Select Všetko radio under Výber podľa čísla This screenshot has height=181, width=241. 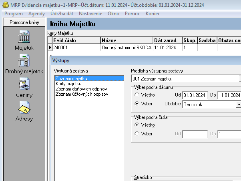(137, 125)
